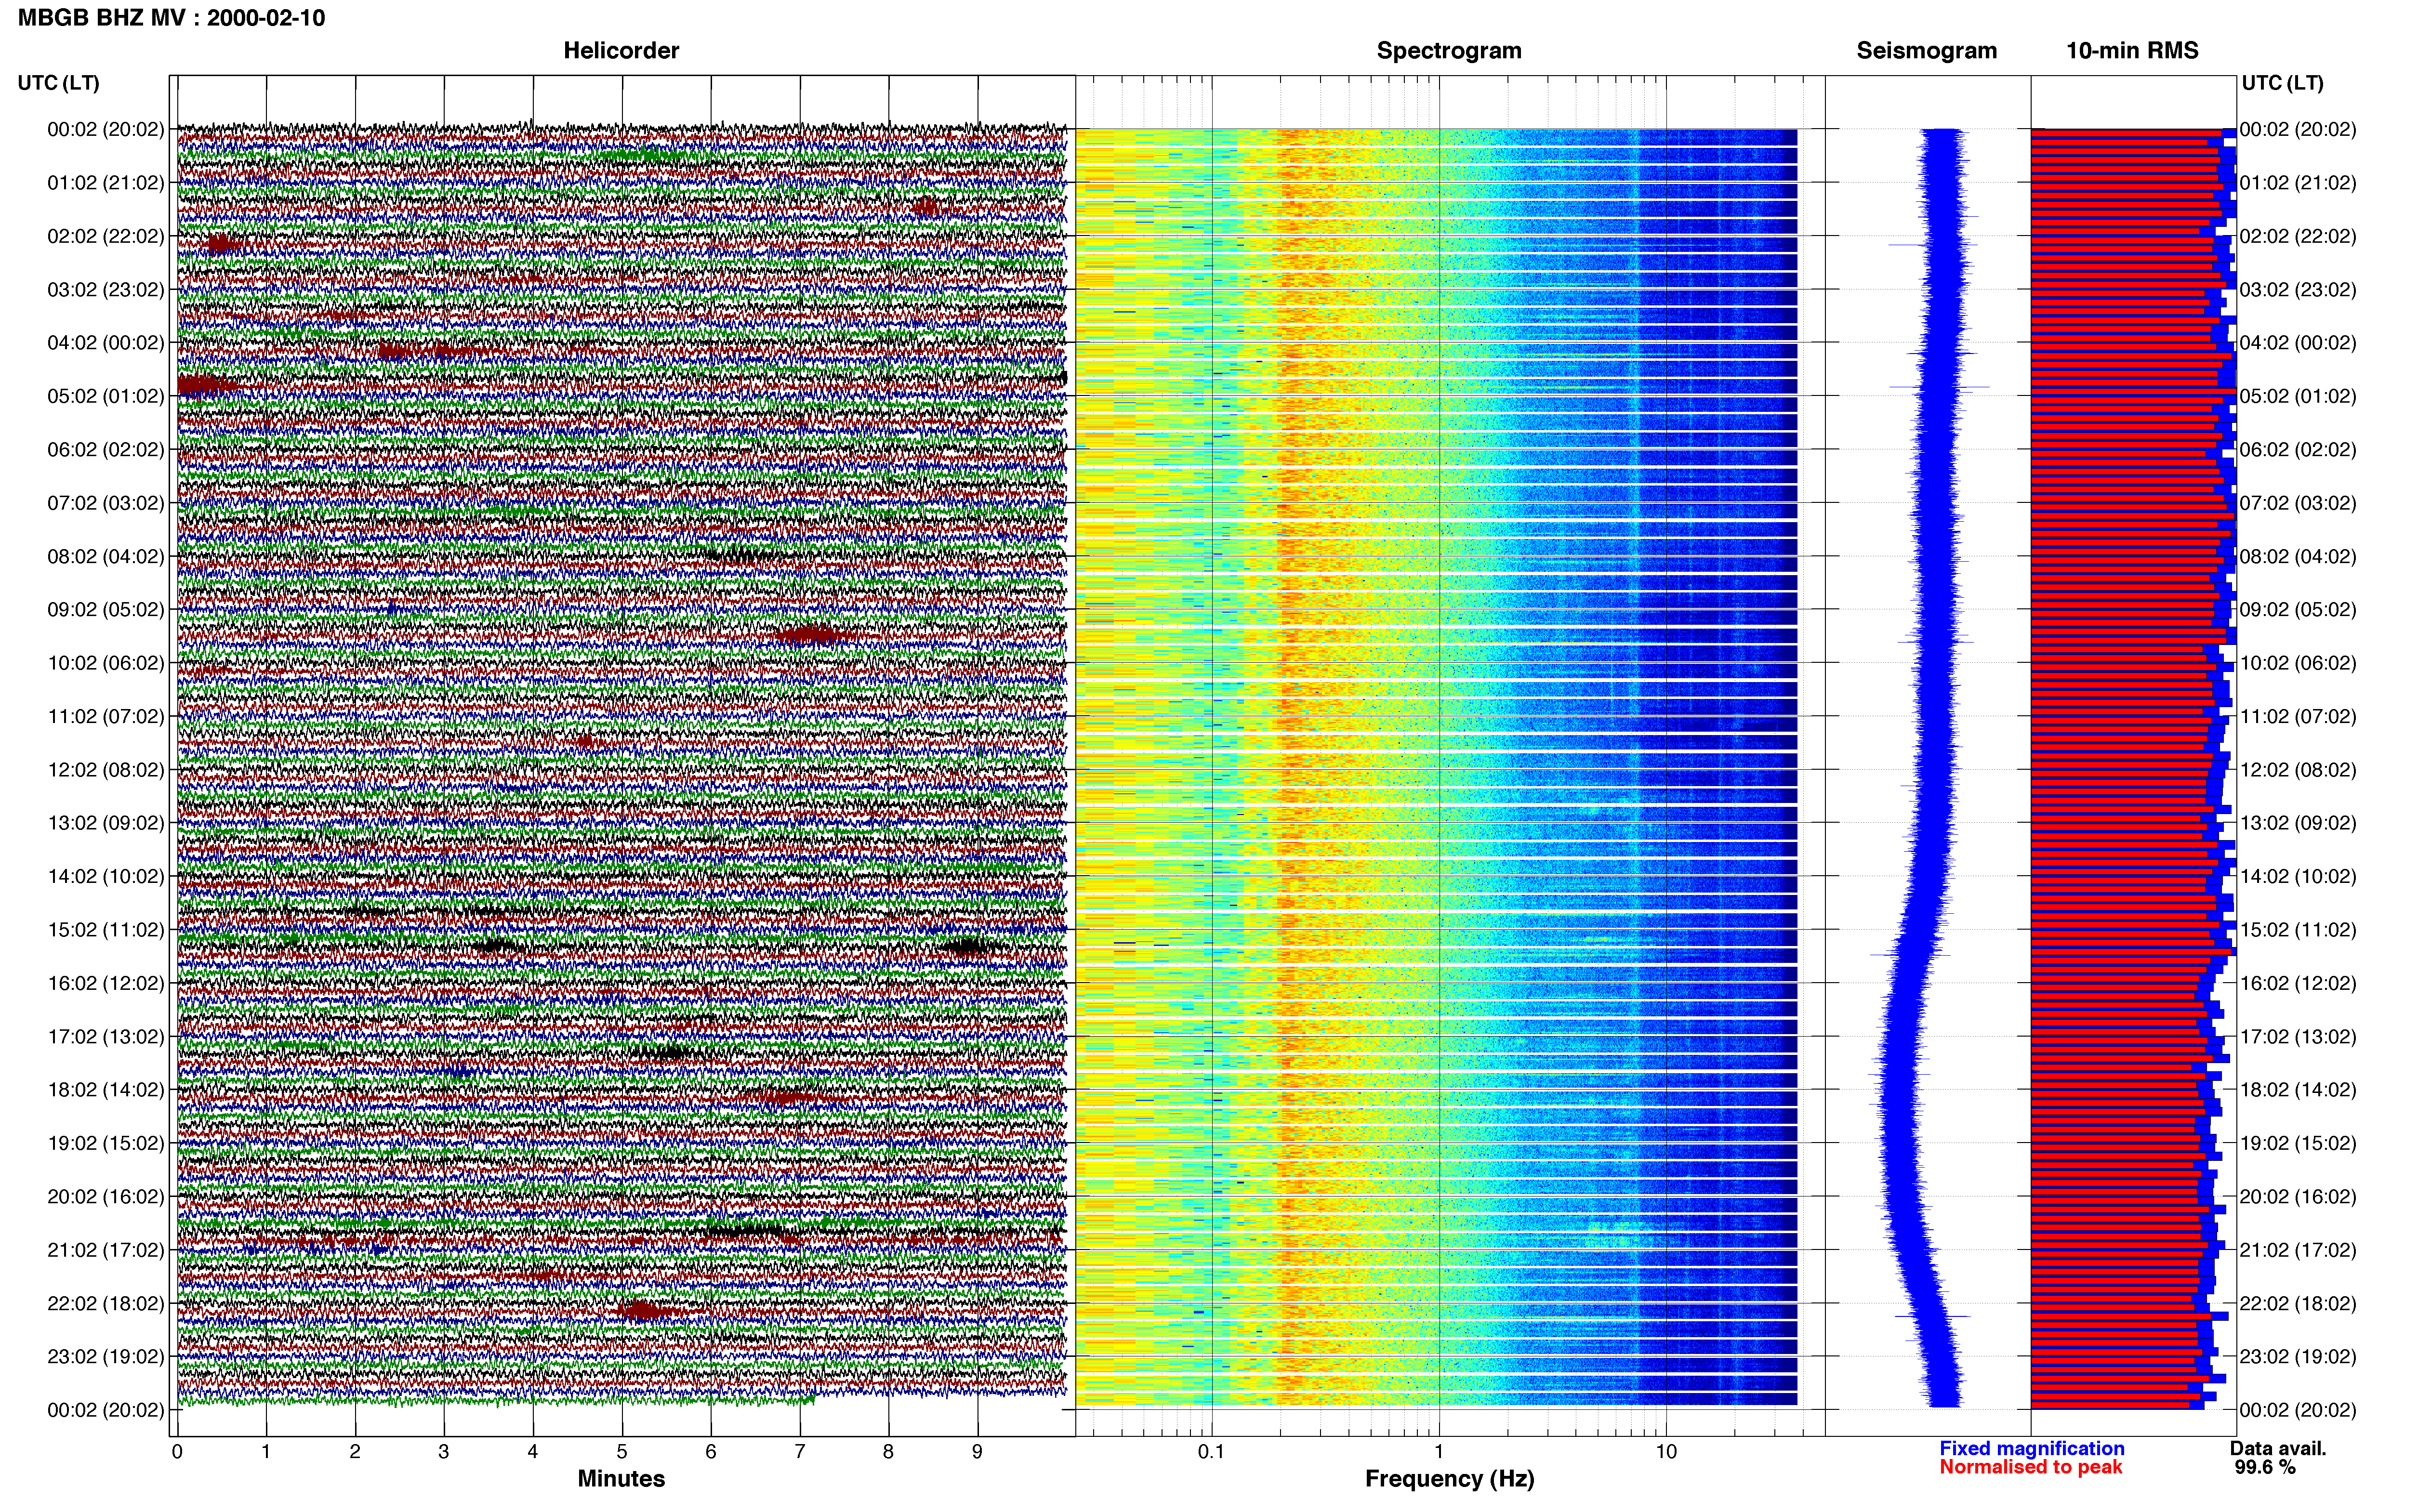
Task: Click left time label '17:02 (13:02)'
Action: (x=106, y=1037)
